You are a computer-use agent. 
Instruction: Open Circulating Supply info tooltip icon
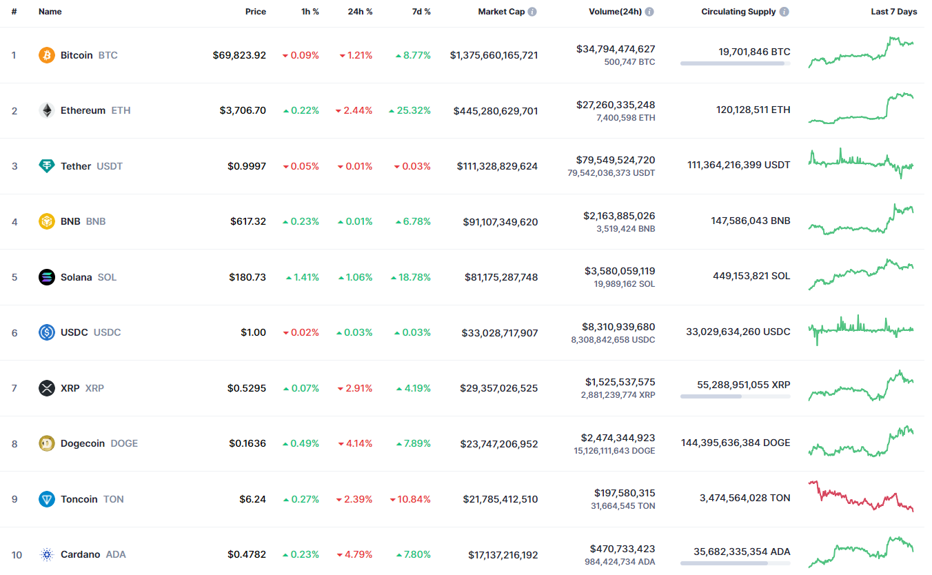pyautogui.click(x=784, y=12)
